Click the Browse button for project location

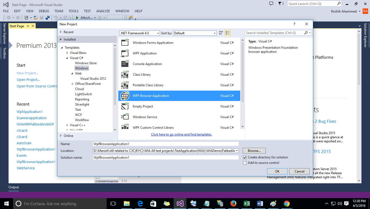point(254,150)
